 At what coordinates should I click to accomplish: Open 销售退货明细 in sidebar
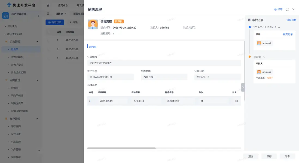click(18, 72)
